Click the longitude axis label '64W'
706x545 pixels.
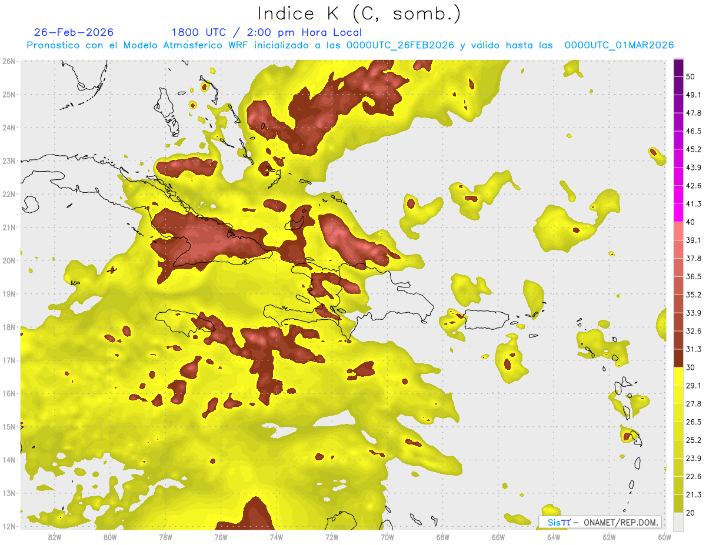point(554,537)
